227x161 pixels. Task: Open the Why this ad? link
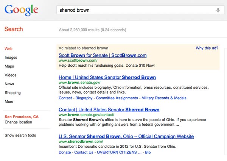coord(207,48)
